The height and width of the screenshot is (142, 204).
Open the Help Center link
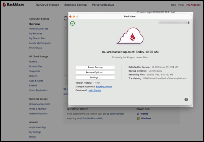point(95,90)
